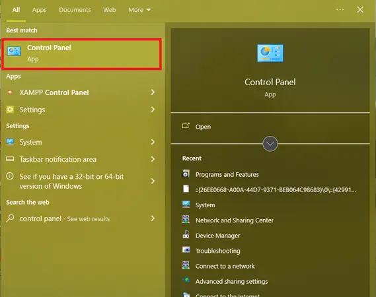See web results for control panel
The width and height of the screenshot is (376, 297).
(81, 218)
